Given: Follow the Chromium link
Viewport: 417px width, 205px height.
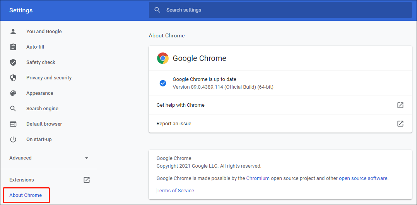Looking at the screenshot, I should (x=258, y=178).
